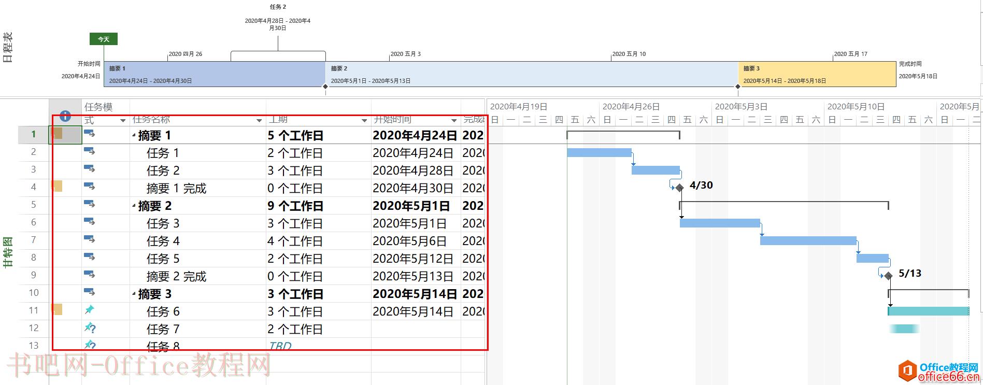Click teal 任务 6 Gantt bar
This screenshot has height=385, width=983.
click(928, 311)
